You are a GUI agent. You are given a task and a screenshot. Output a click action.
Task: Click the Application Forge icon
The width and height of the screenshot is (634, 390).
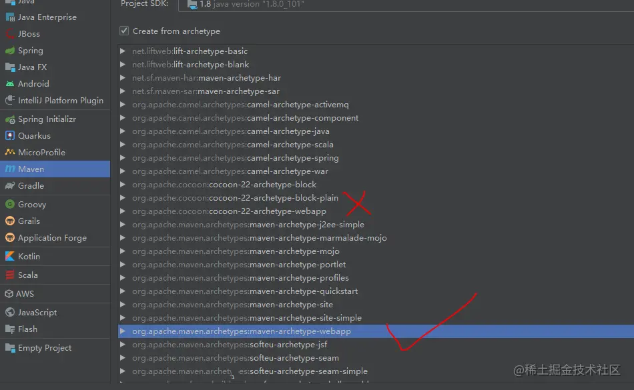pyautogui.click(x=10, y=238)
